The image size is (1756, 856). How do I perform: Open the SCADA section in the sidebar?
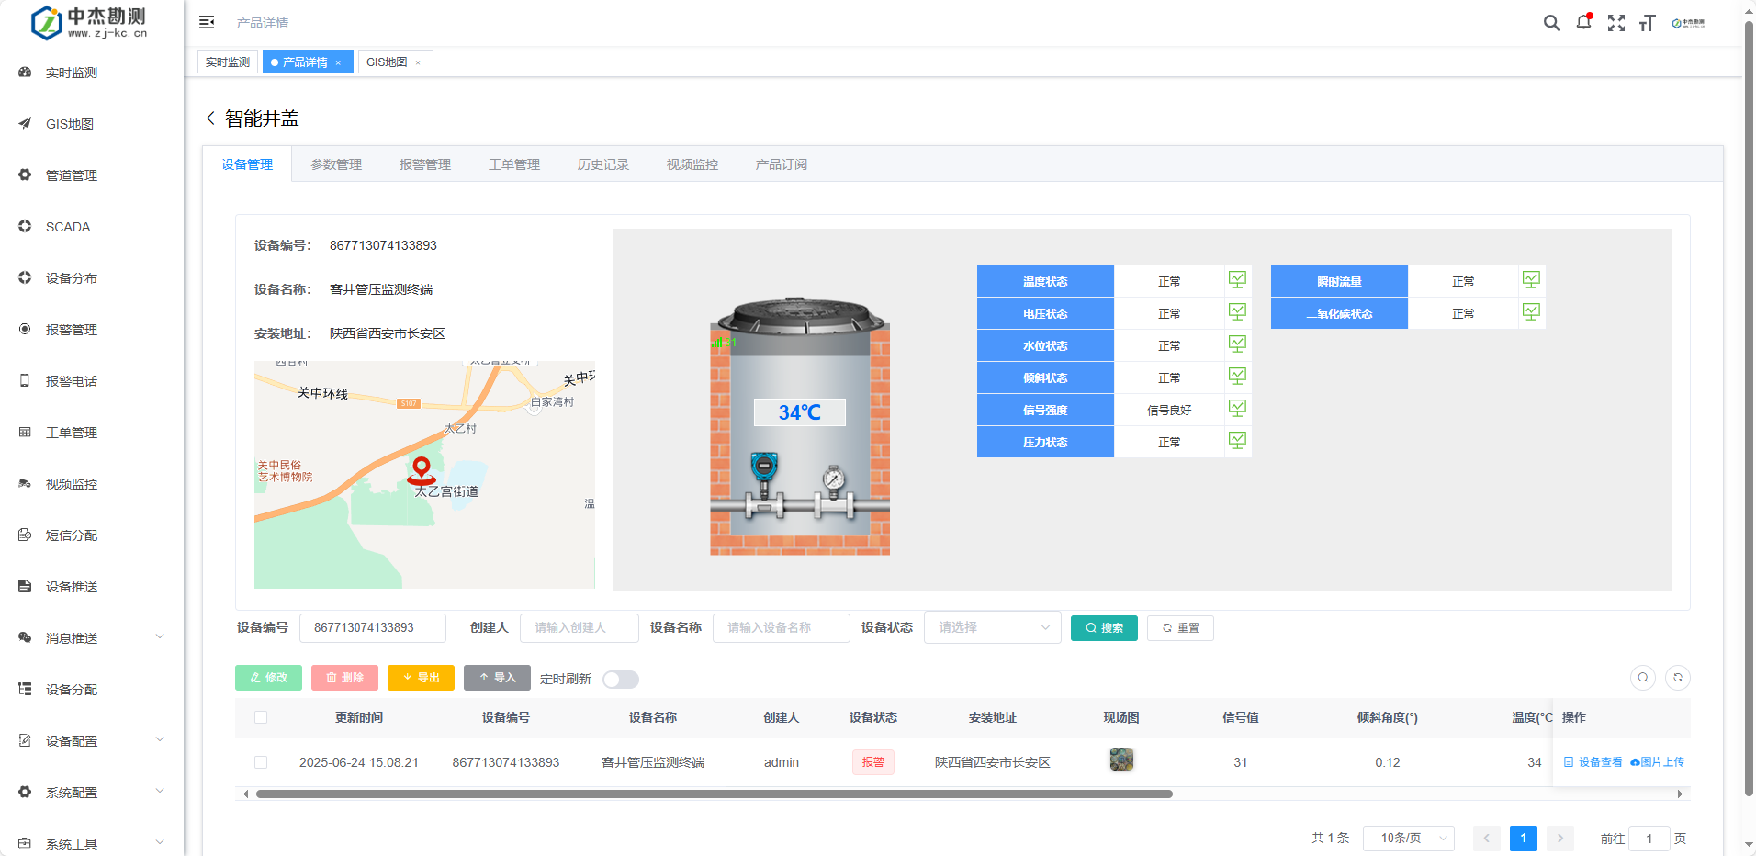(x=67, y=226)
